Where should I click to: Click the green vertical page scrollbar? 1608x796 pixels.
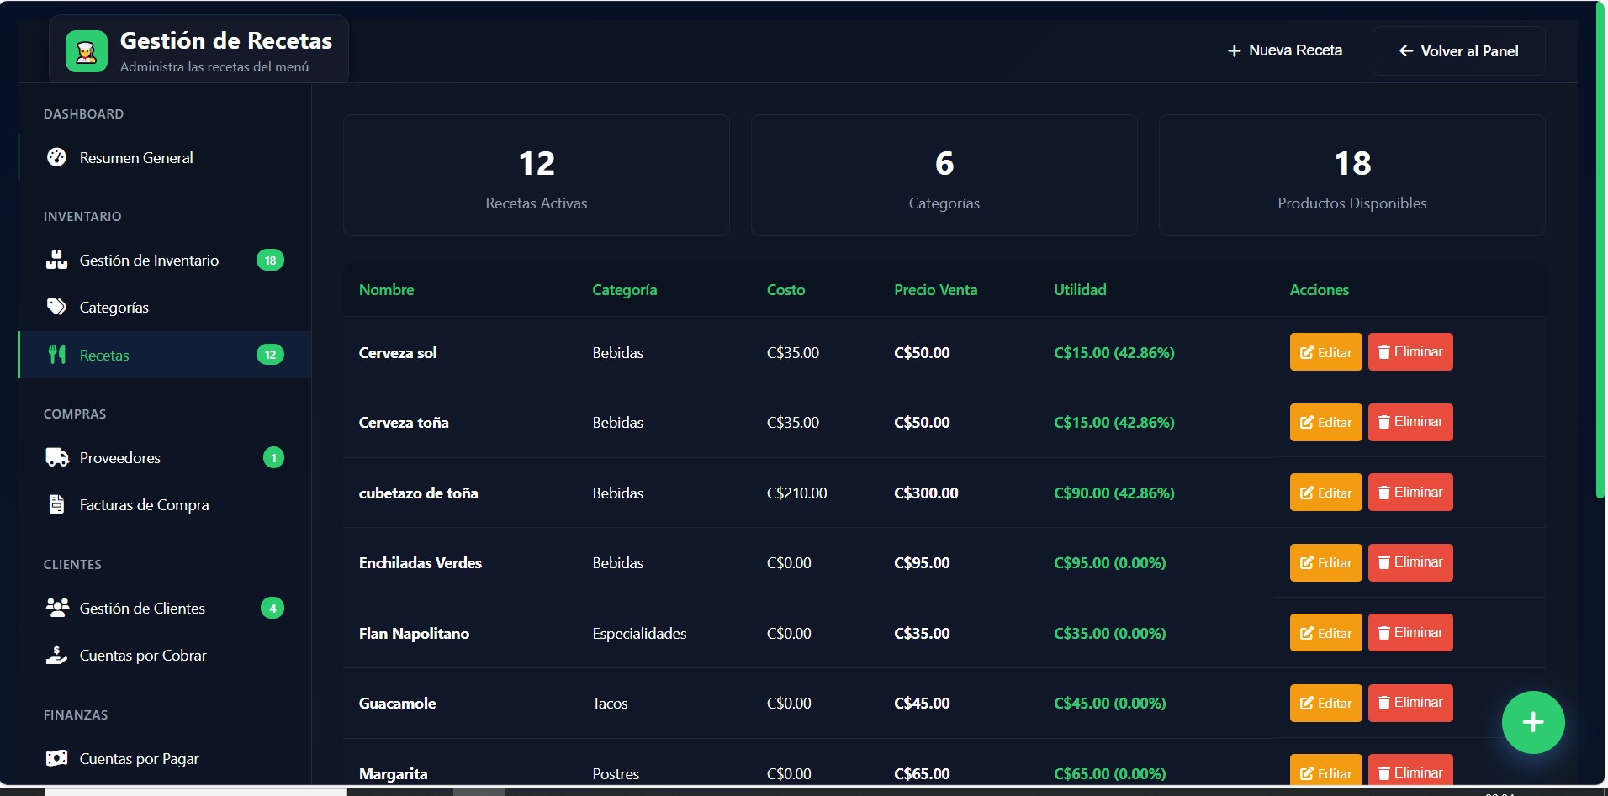click(x=1600, y=252)
